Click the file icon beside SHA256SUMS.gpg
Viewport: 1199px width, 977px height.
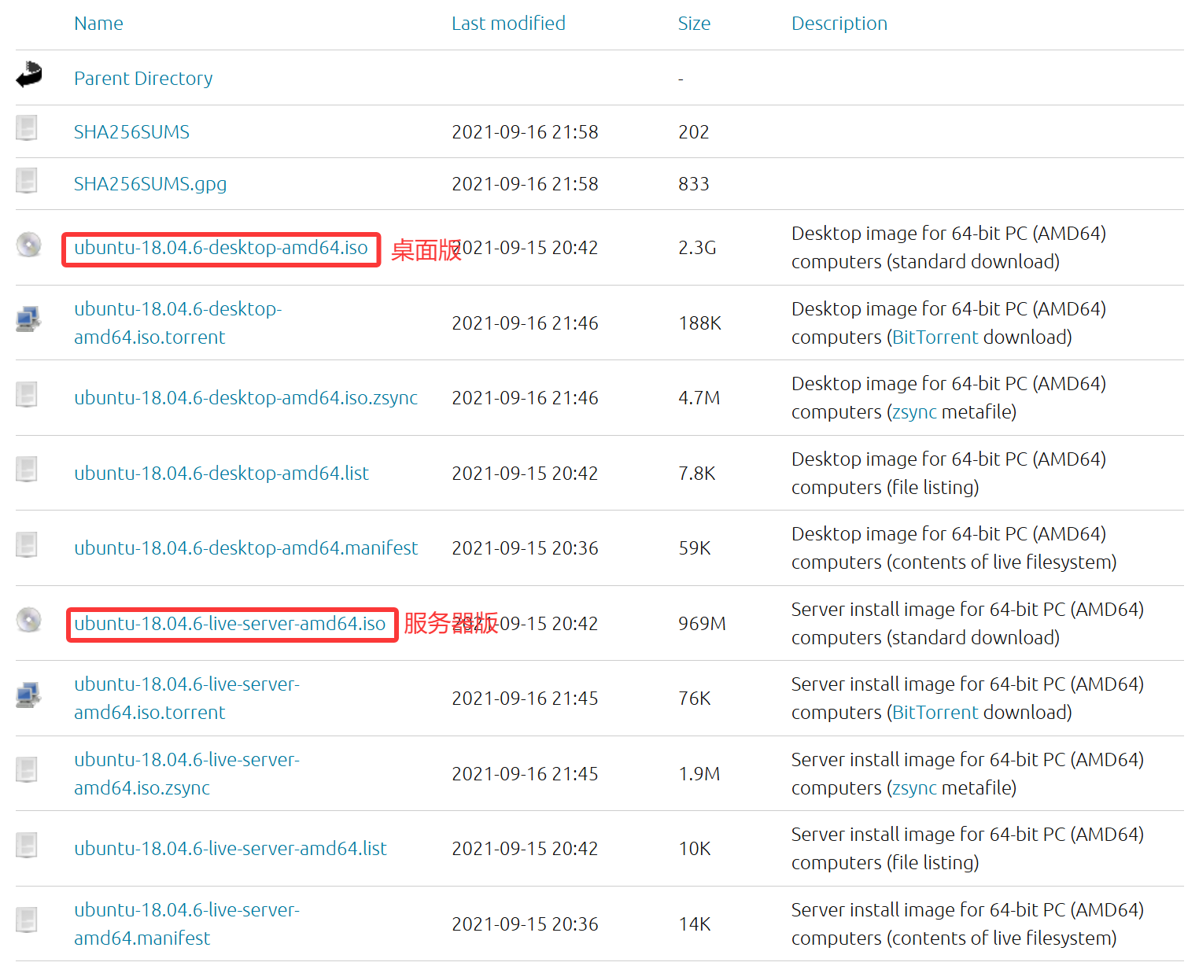click(27, 180)
